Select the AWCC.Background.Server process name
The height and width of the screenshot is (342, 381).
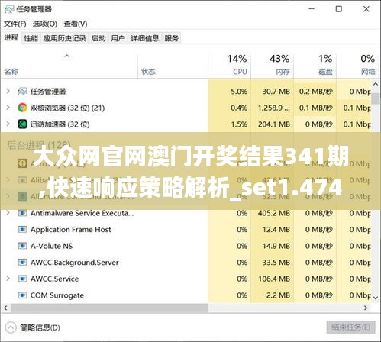[74, 263]
